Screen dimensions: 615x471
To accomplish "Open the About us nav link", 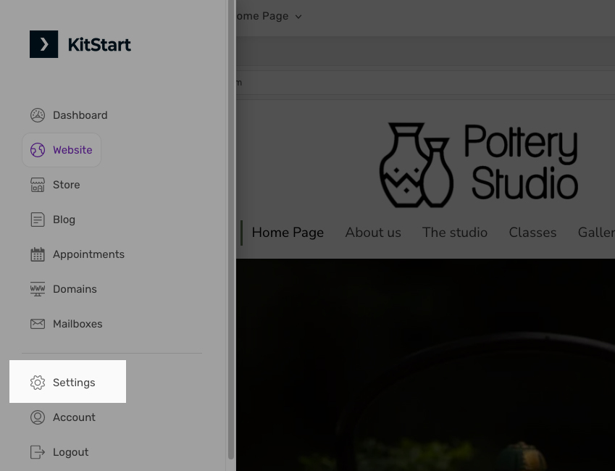I will click(373, 233).
